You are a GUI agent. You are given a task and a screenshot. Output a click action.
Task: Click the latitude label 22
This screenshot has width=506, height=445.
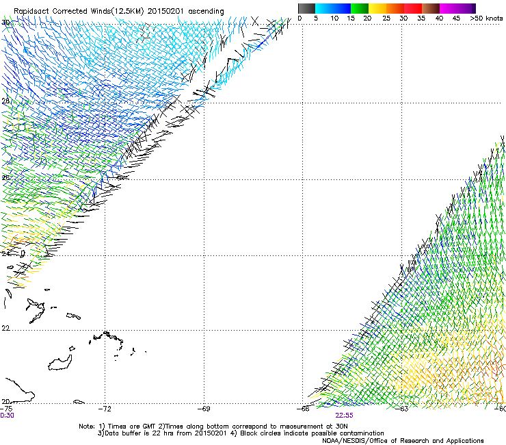[x=5, y=328]
